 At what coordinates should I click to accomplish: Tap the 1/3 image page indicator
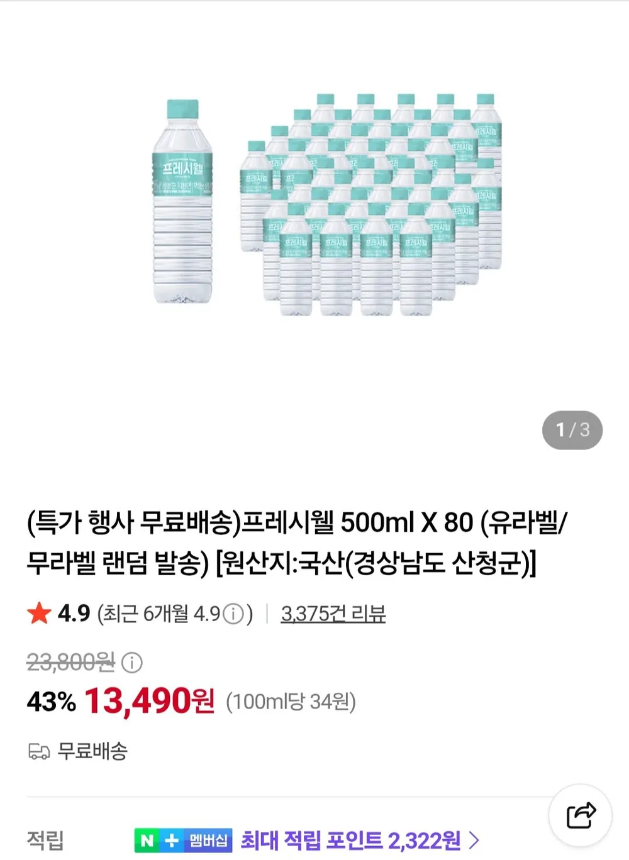coord(572,430)
